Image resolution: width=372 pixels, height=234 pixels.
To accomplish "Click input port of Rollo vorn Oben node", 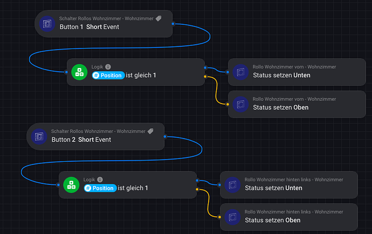I will coord(228,104).
